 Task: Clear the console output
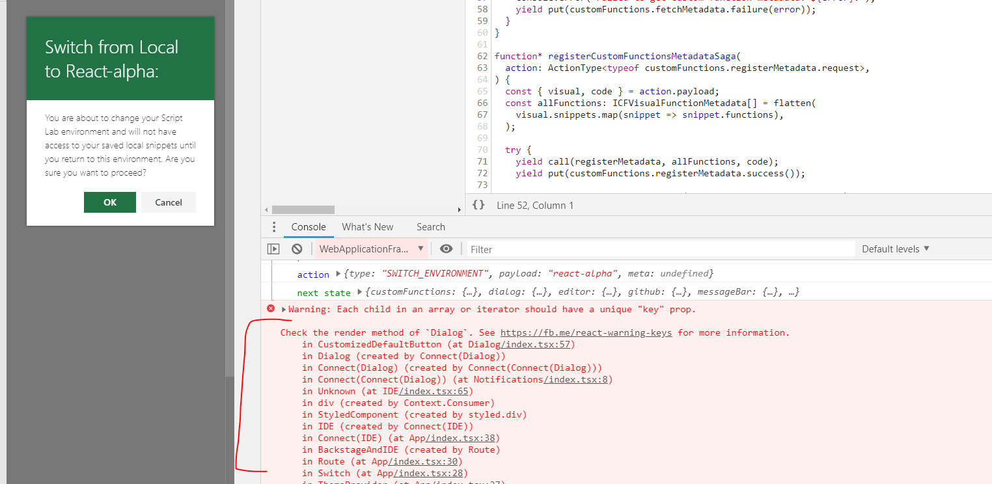click(x=297, y=249)
